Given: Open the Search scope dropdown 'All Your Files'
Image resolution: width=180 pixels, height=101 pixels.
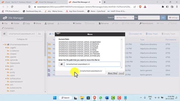Looking at the screenshot, I should 124,18.
